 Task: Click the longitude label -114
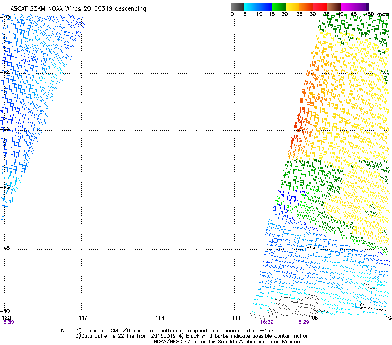158,318
